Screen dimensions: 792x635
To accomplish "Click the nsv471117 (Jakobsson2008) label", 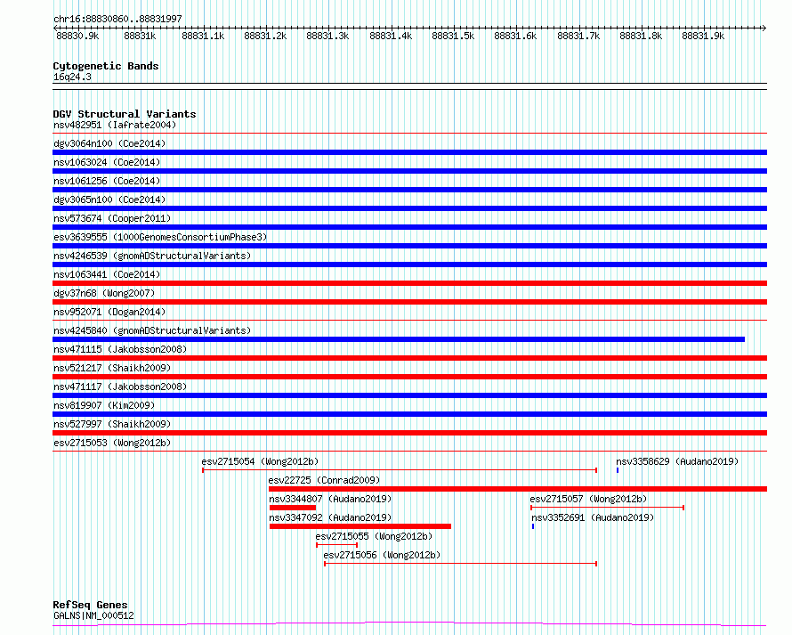I will click(x=120, y=387).
